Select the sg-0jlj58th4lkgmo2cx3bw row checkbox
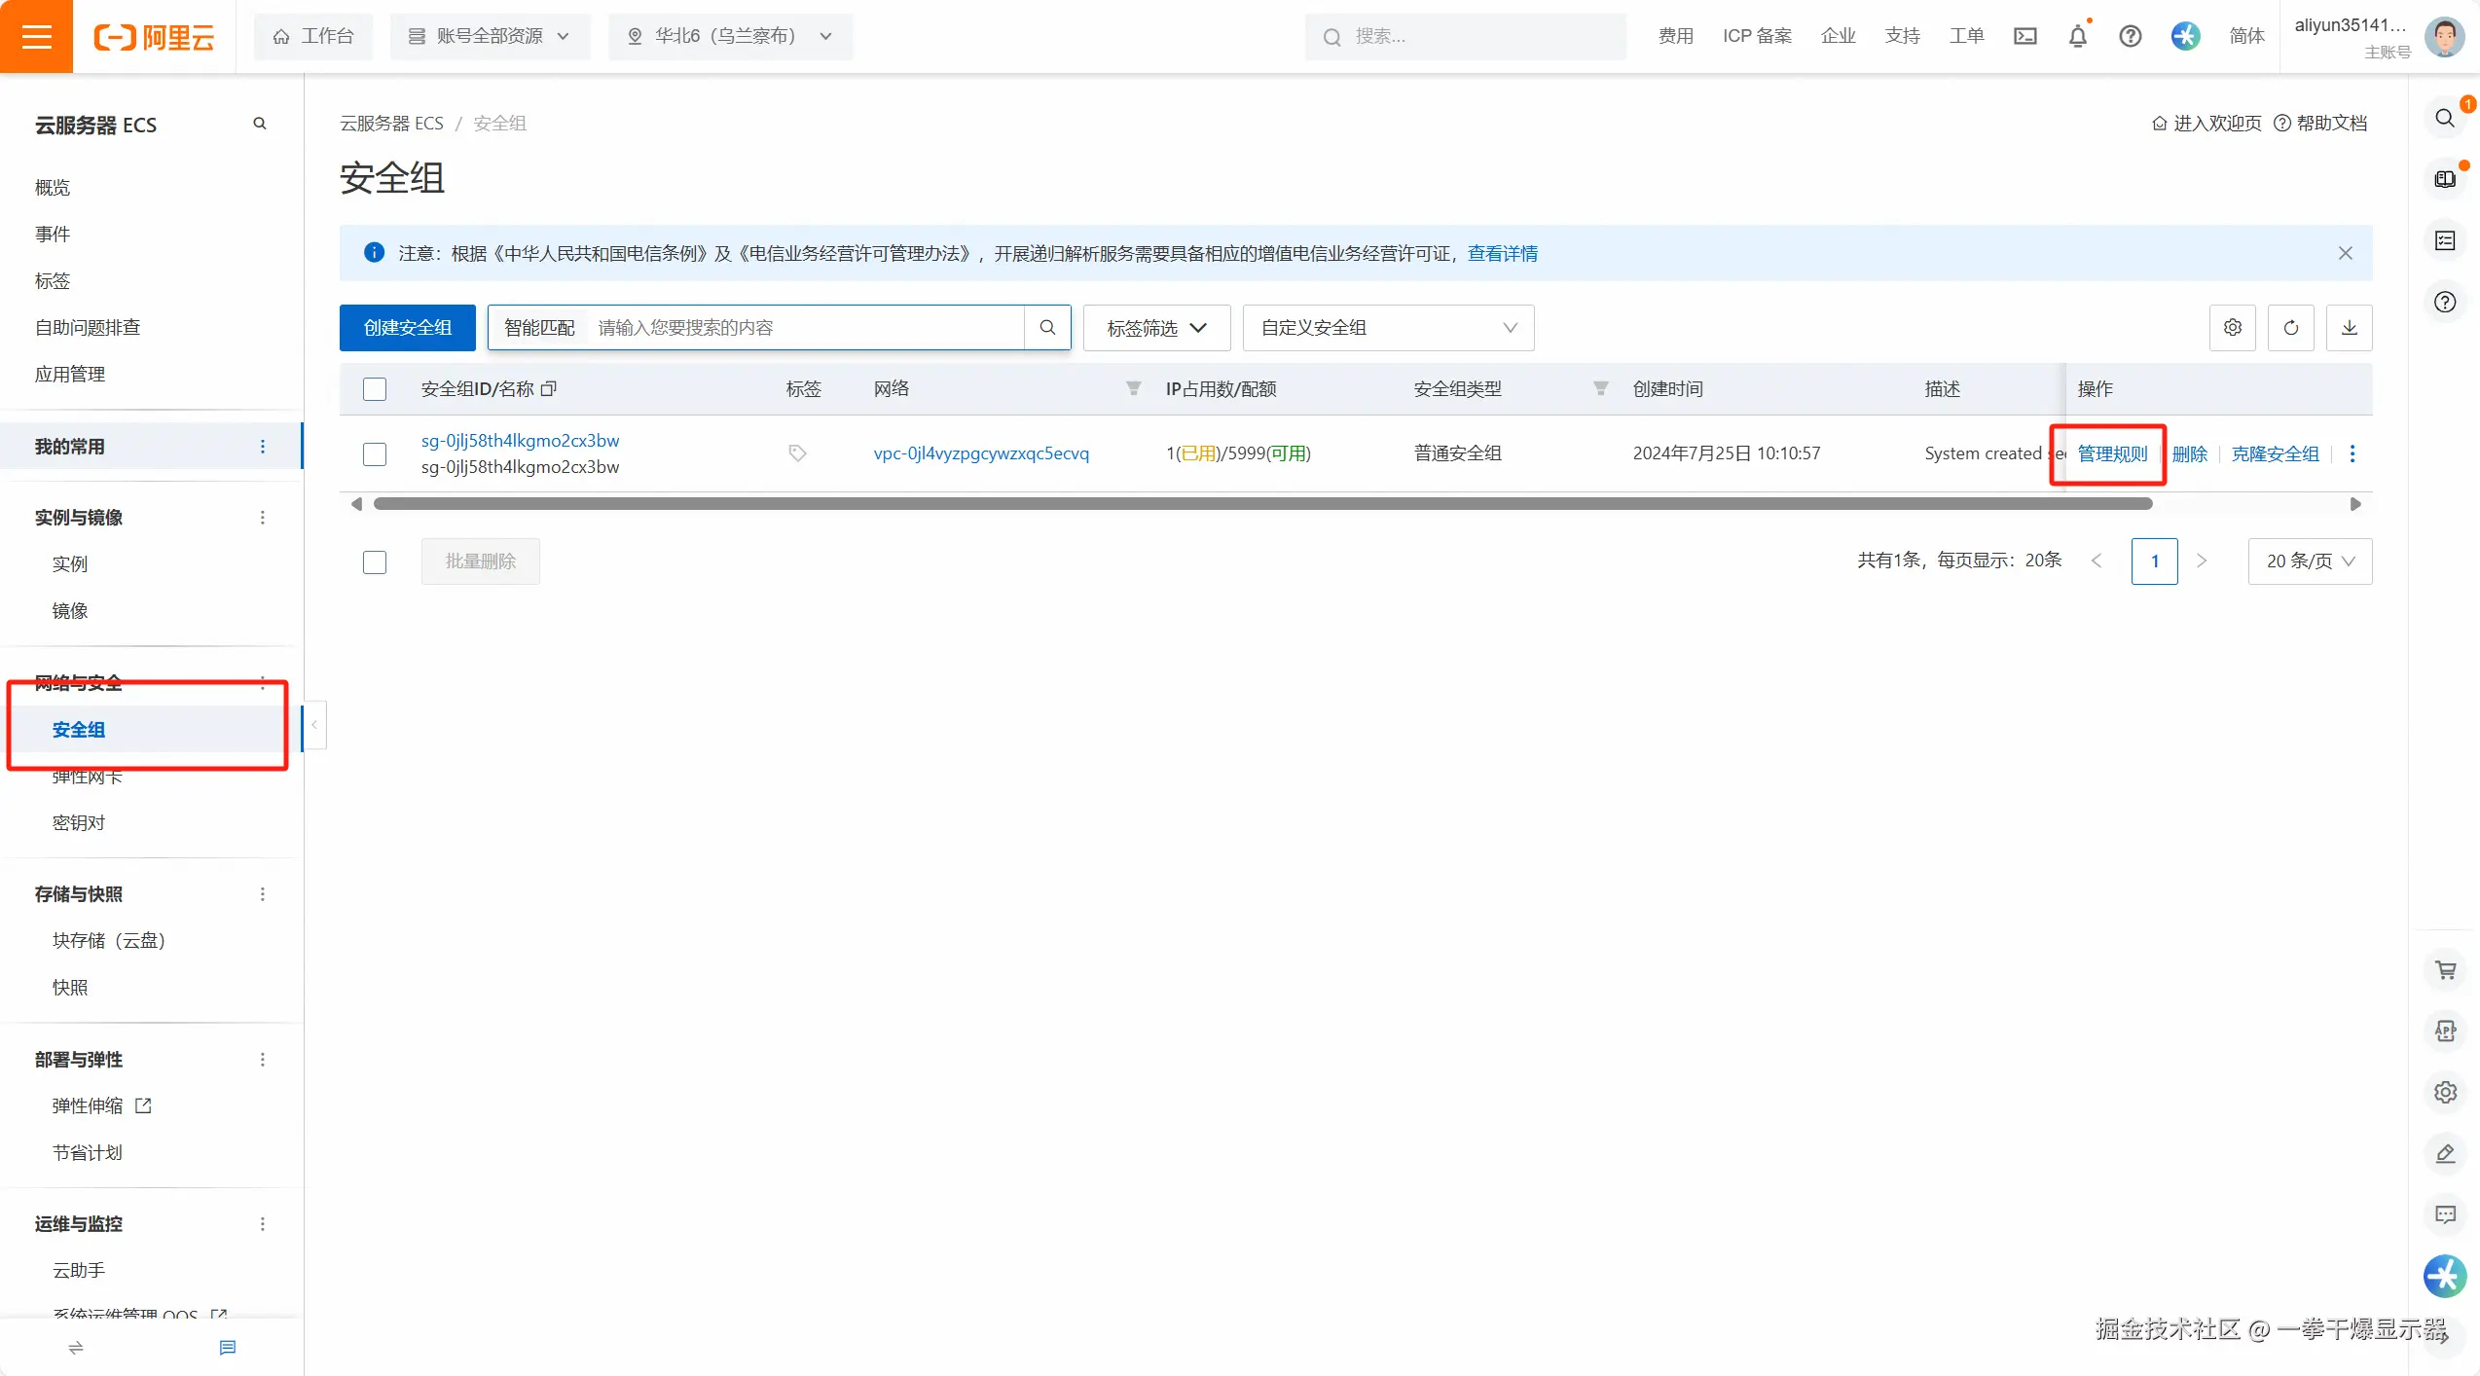The width and height of the screenshot is (2480, 1376). 375,453
